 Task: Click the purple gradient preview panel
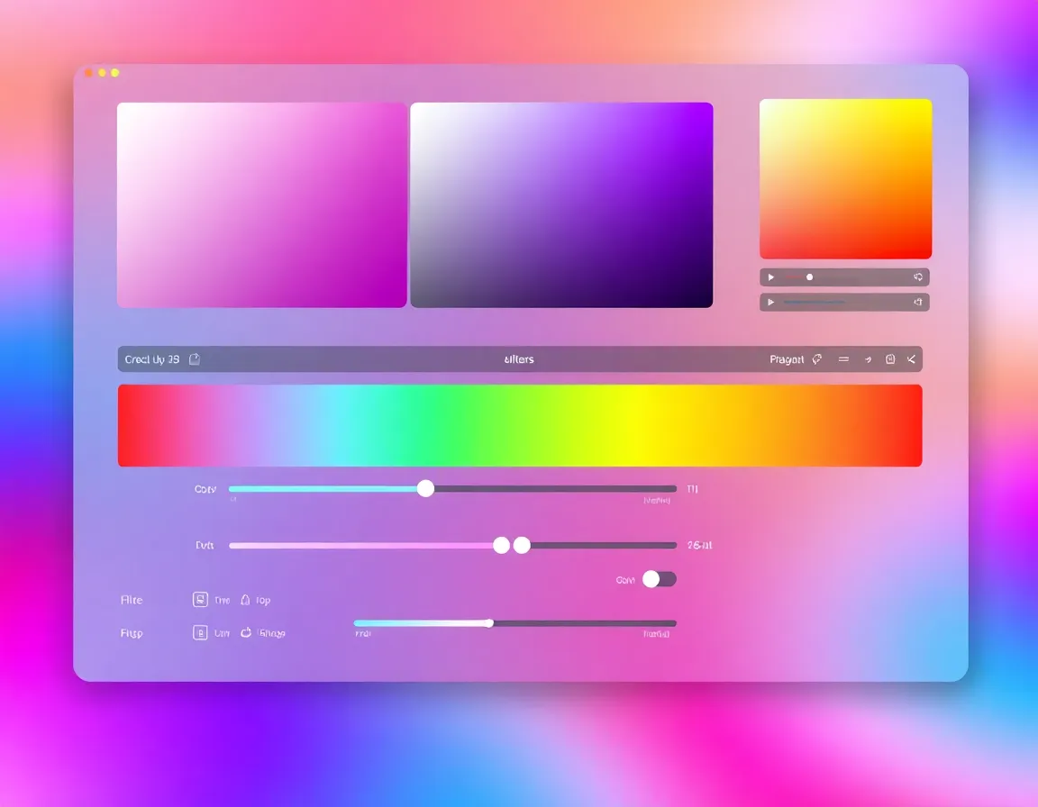[560, 204]
